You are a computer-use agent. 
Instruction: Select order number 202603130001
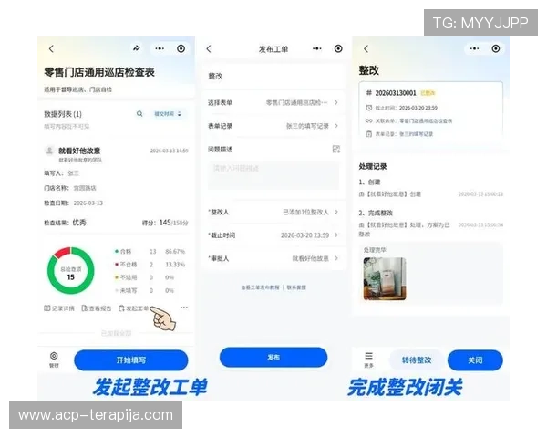(396, 93)
